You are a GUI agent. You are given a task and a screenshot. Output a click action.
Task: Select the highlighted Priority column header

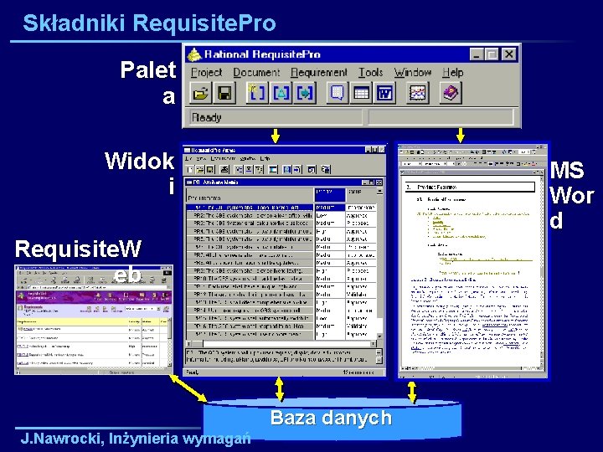[x=330, y=194]
